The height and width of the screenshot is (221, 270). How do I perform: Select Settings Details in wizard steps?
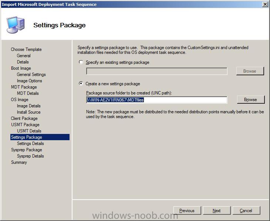(30, 144)
